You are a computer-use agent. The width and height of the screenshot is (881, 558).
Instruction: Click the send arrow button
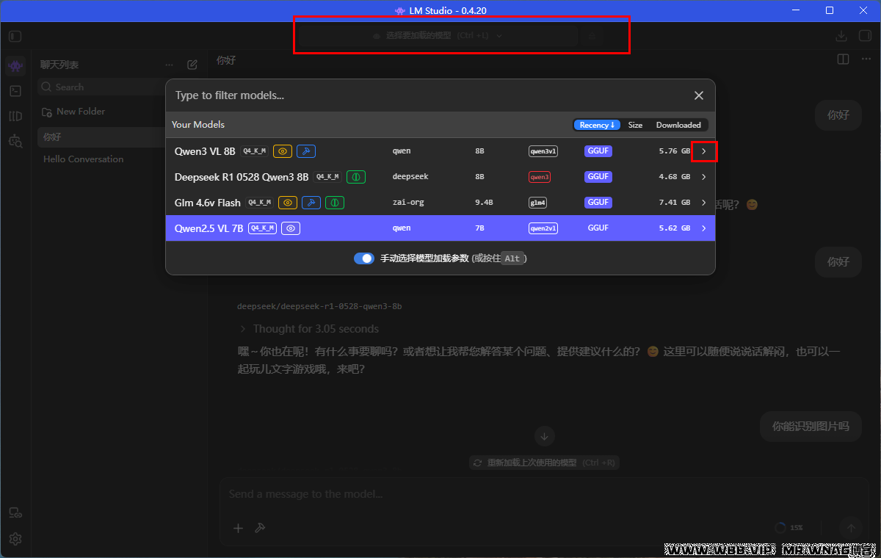852,527
